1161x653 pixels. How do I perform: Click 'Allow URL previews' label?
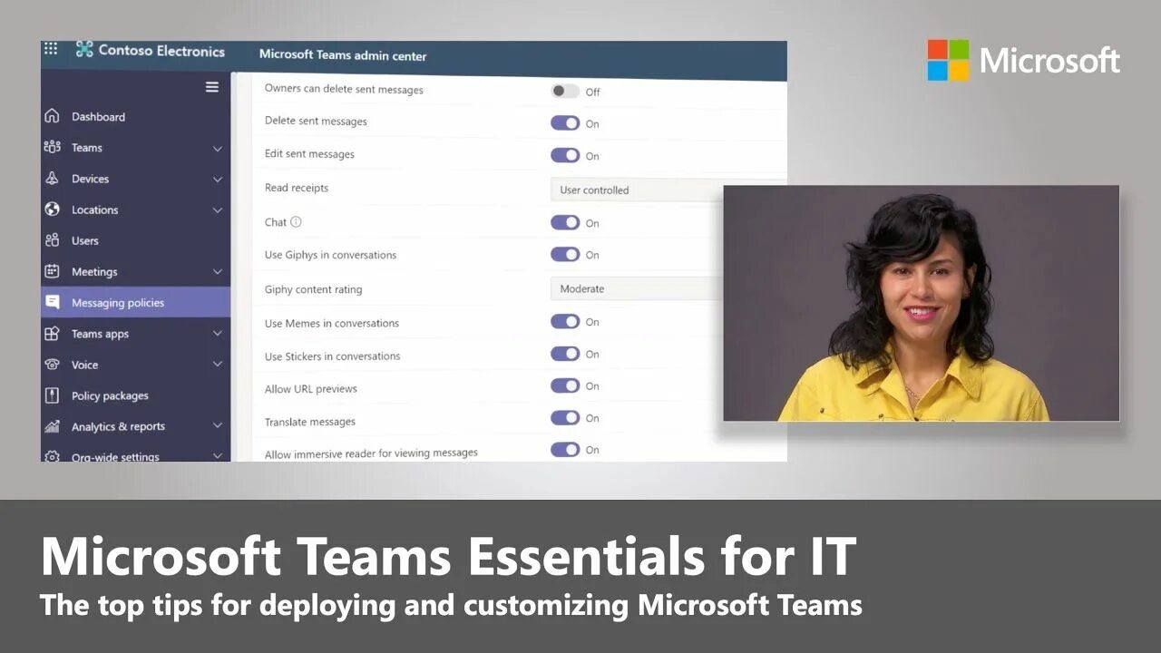coord(311,389)
